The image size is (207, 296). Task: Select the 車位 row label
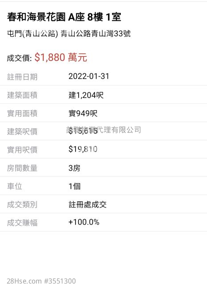point(15,186)
